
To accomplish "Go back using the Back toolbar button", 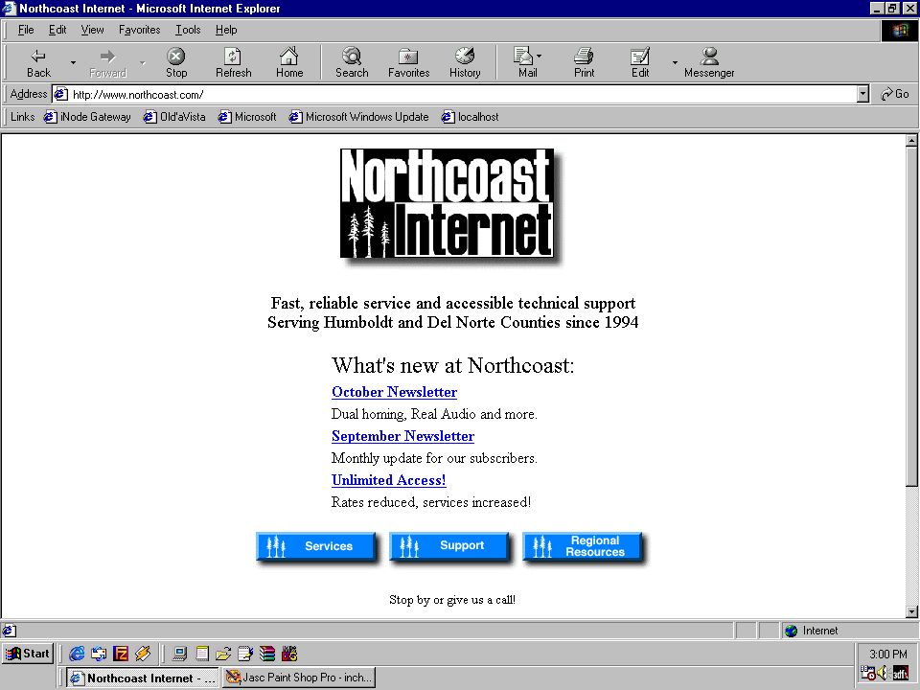I will coord(38,63).
